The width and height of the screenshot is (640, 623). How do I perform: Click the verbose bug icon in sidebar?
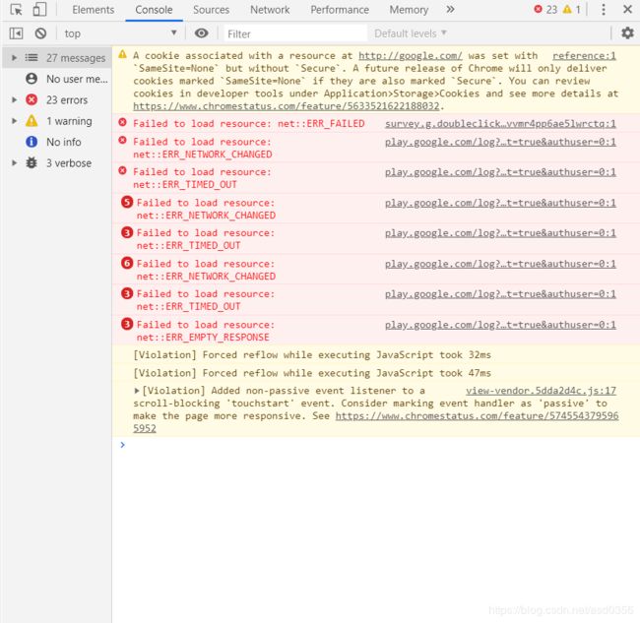(x=32, y=162)
